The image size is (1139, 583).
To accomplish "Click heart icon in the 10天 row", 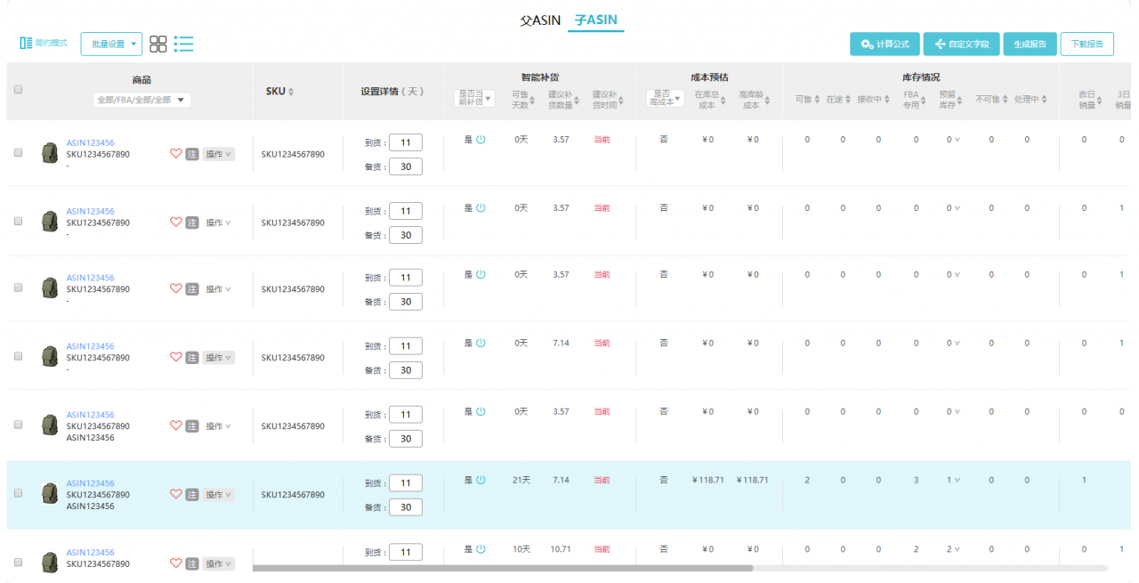I will [x=175, y=563].
